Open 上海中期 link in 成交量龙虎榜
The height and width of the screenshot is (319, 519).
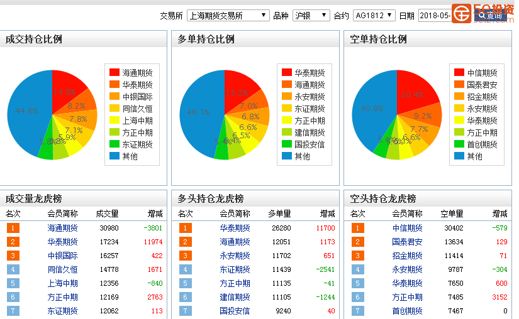(x=62, y=283)
